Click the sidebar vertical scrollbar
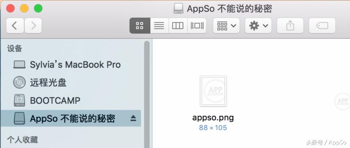 147,94
